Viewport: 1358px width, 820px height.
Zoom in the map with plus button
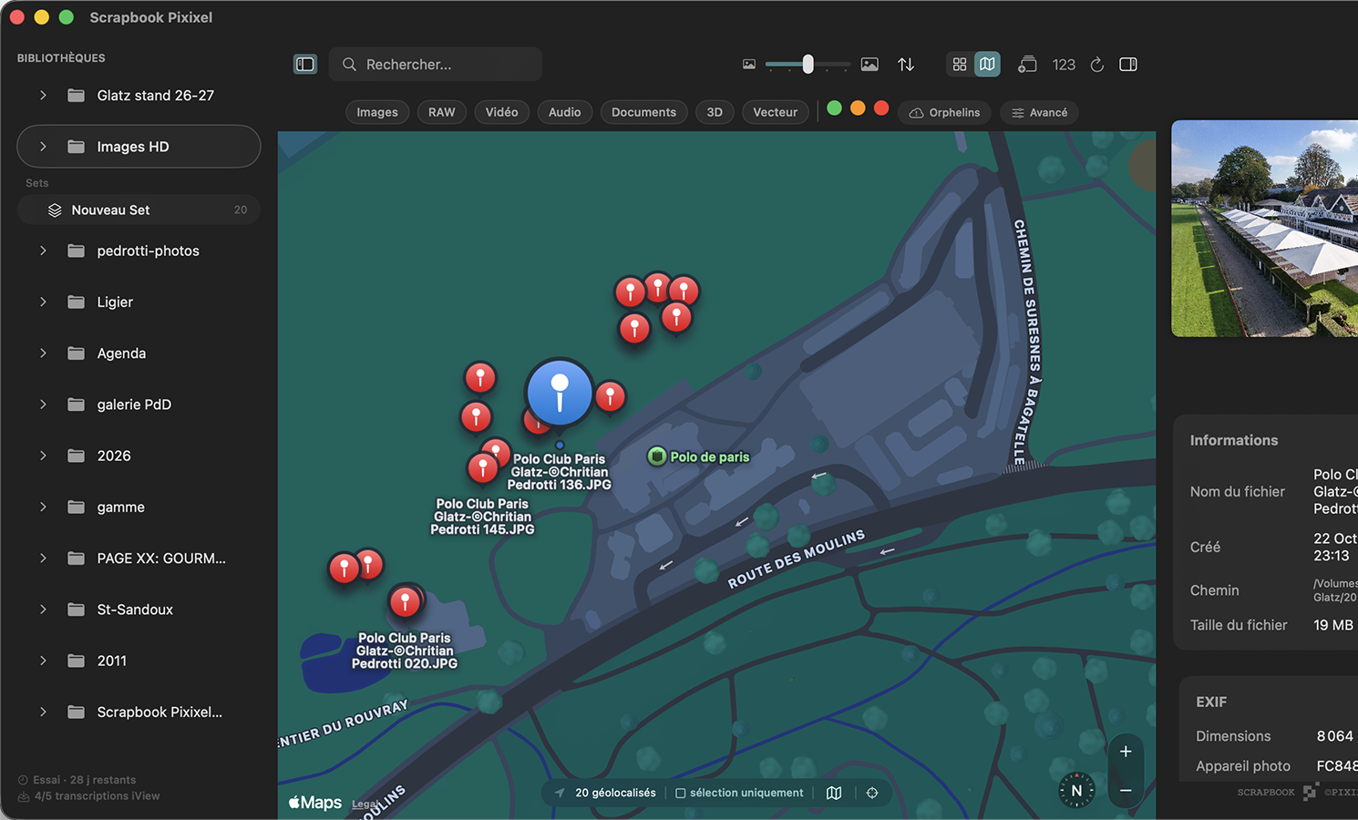[x=1126, y=752]
